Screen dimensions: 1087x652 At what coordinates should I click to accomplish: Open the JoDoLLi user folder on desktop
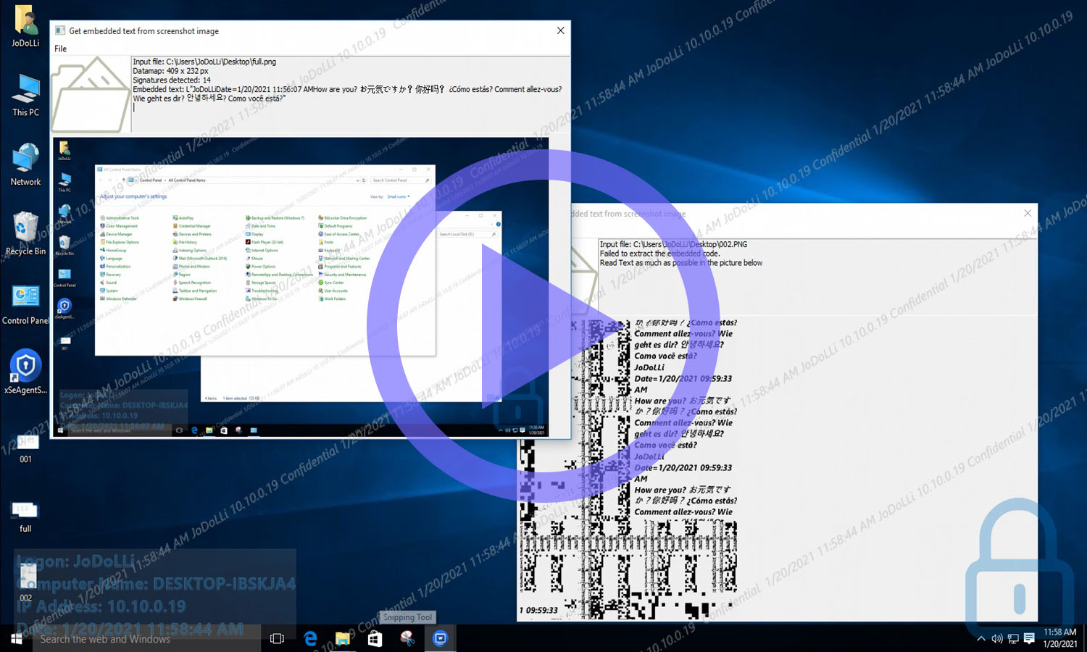click(x=25, y=26)
